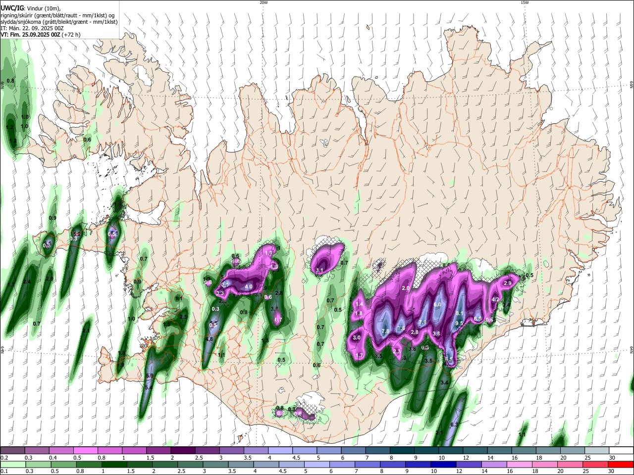634x475 pixels.
Task: Pick the snow-scale swatch between 0.5 and 0.8
Action: 85,451
